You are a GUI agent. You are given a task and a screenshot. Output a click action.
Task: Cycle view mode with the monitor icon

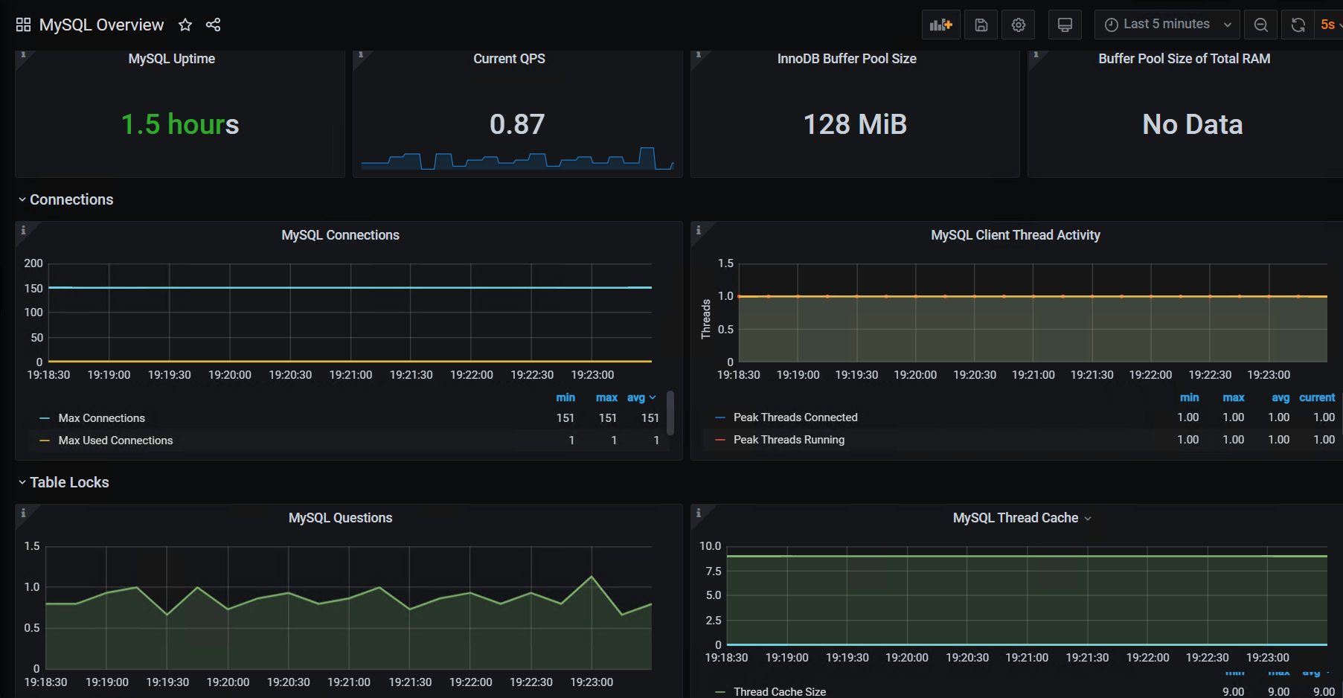click(1065, 25)
